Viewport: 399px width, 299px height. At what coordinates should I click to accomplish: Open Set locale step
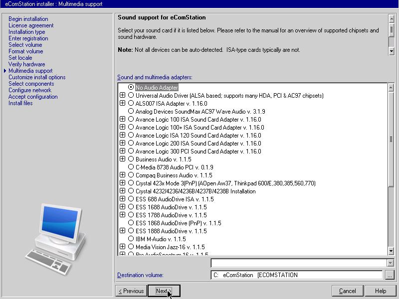20,58
